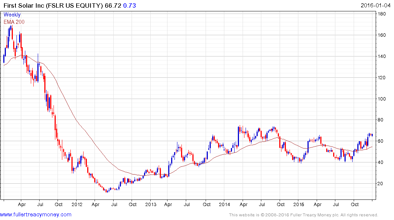This screenshot has height=220, width=394.
Task: Click the 140 price level label
Action: [382, 56]
